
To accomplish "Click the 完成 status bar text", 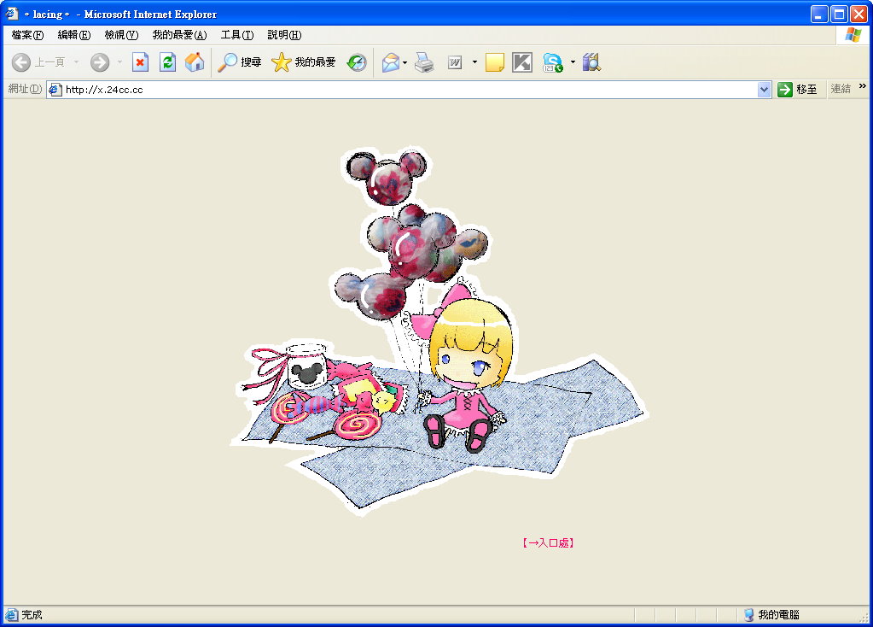I will 32,615.
